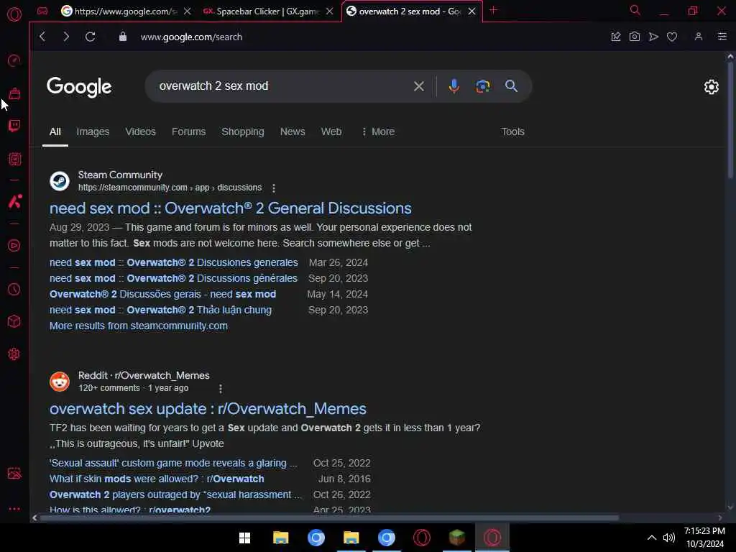Image resolution: width=736 pixels, height=552 pixels.
Task: Open the Twitch sidebar icon
Action: [14, 126]
